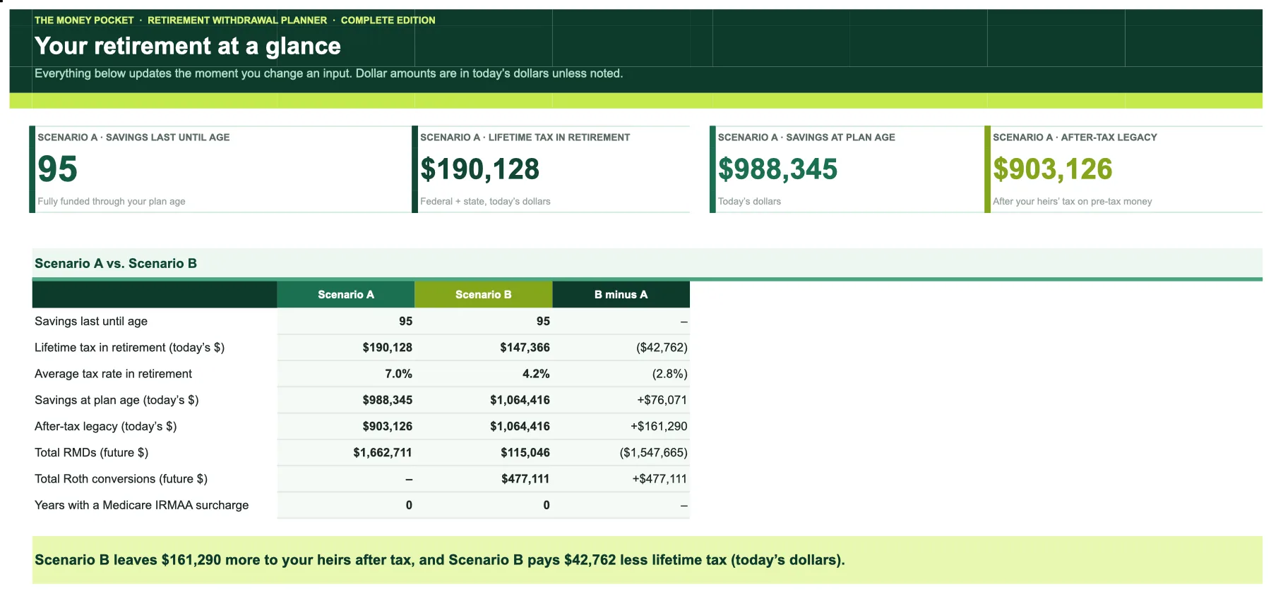
Task: Click the 'After your heirs' tax on pre-tax money' note
Action: 1072,201
